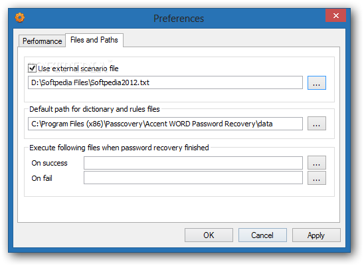The height and width of the screenshot is (266, 364).
Task: Apply the current preferences
Action: 316,235
